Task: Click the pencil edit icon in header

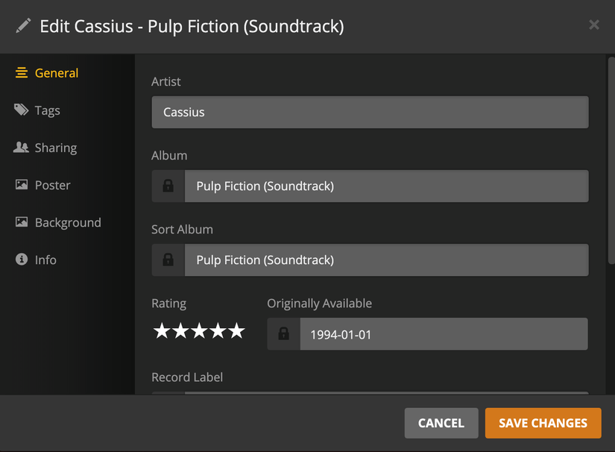Action: [23, 26]
